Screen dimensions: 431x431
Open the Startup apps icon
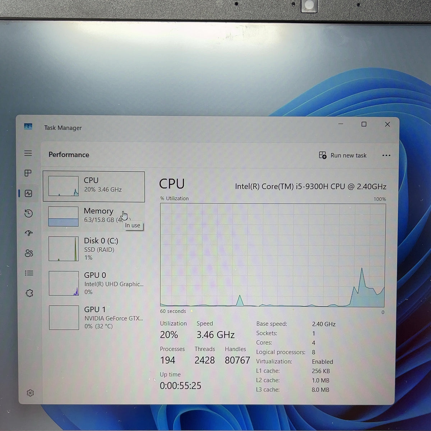(x=29, y=233)
